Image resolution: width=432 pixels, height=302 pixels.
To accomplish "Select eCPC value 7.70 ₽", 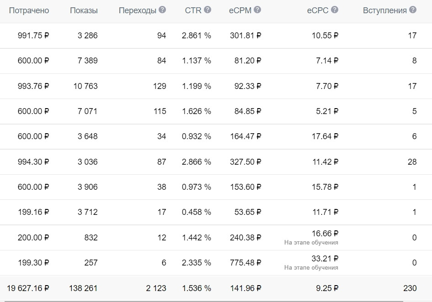I will [327, 86].
